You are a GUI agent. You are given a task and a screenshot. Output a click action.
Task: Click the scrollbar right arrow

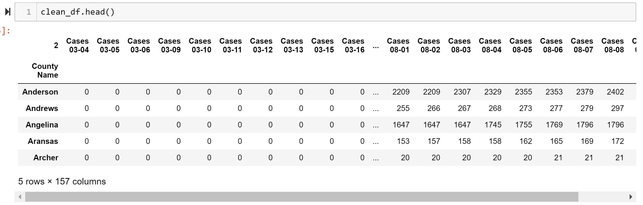(631, 197)
